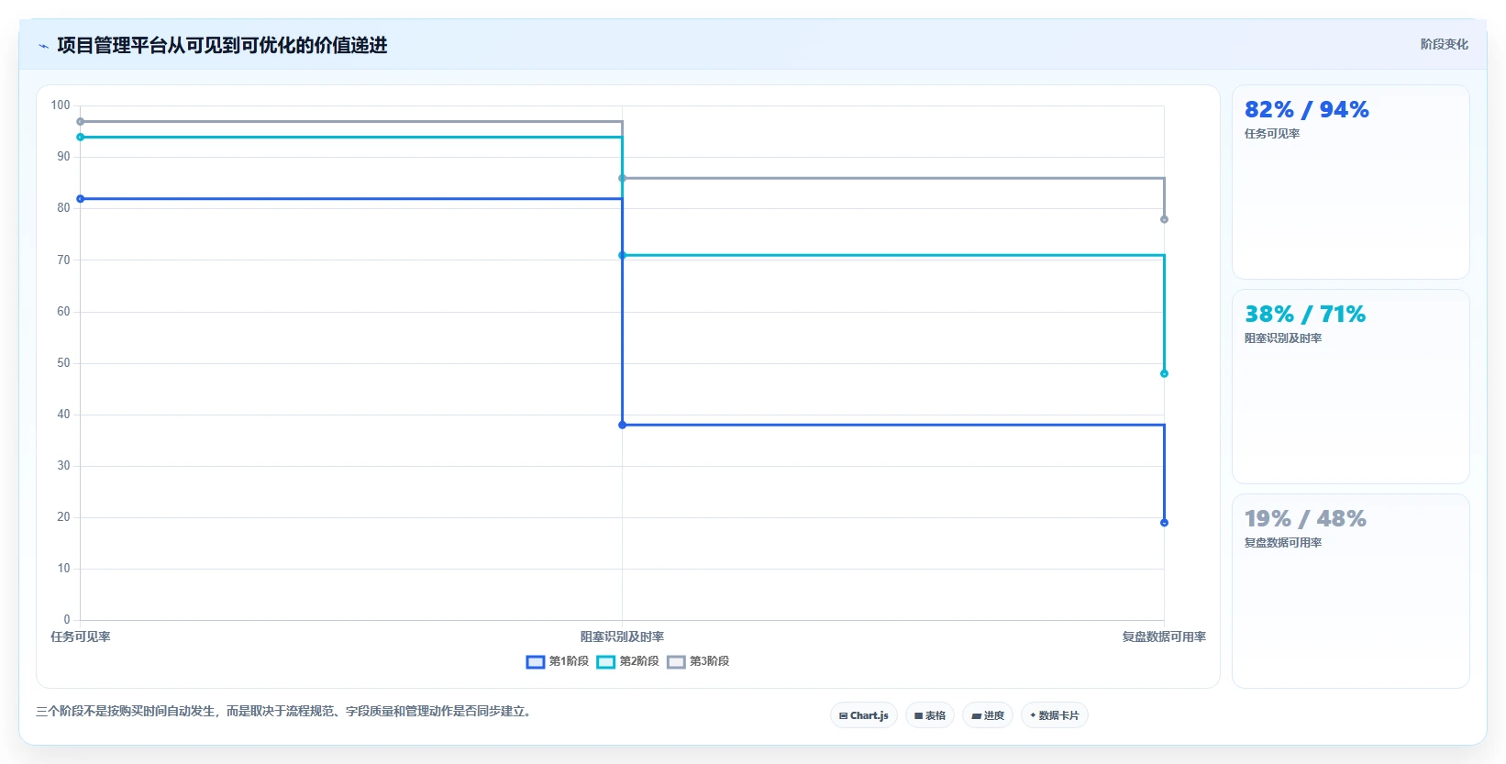Click the y-axis tick label 100

click(61, 105)
